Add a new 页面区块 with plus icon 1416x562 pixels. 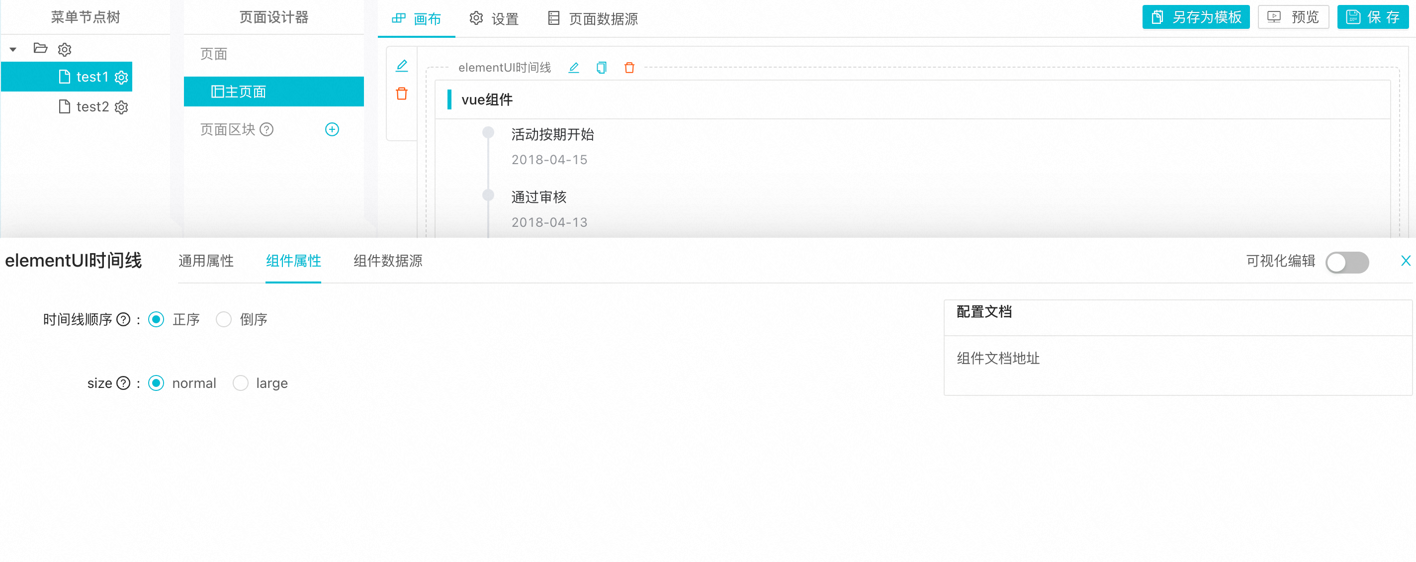(x=332, y=130)
